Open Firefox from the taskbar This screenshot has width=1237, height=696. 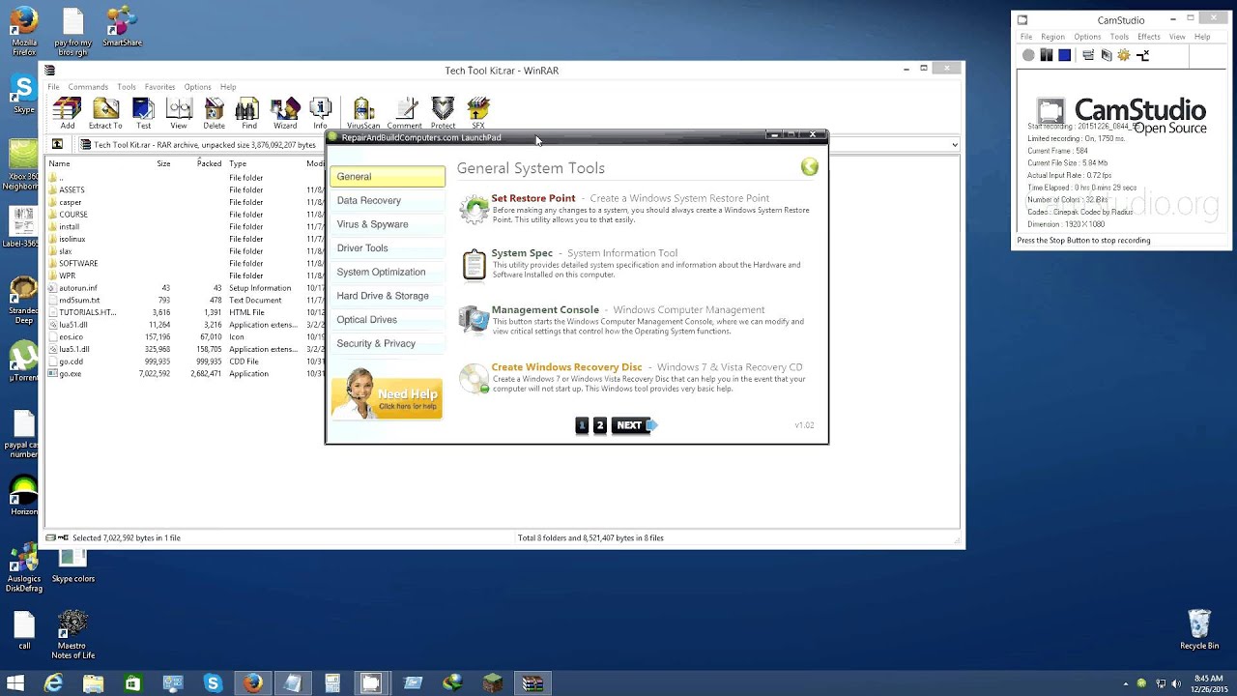(x=253, y=683)
